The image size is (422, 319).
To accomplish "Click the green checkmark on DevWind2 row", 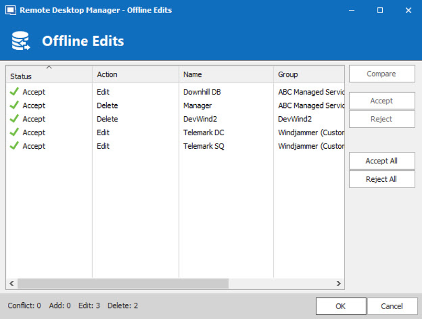I will click(14, 119).
